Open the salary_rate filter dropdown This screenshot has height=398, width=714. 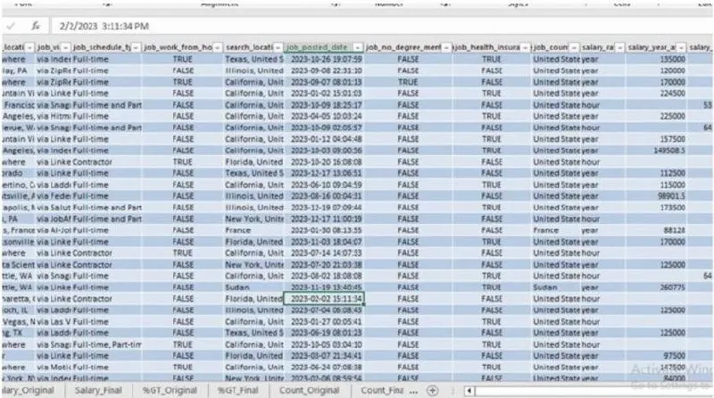point(619,47)
